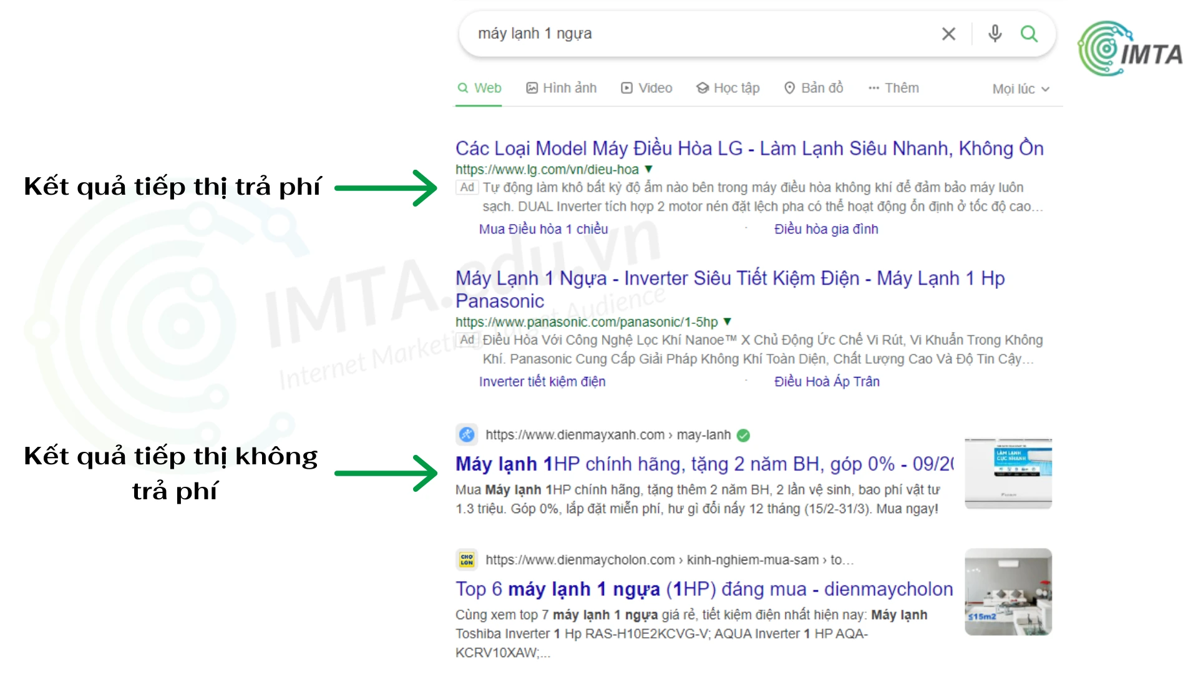Open the Thêm more menu
This screenshot has height=674, width=1198.
coord(894,88)
